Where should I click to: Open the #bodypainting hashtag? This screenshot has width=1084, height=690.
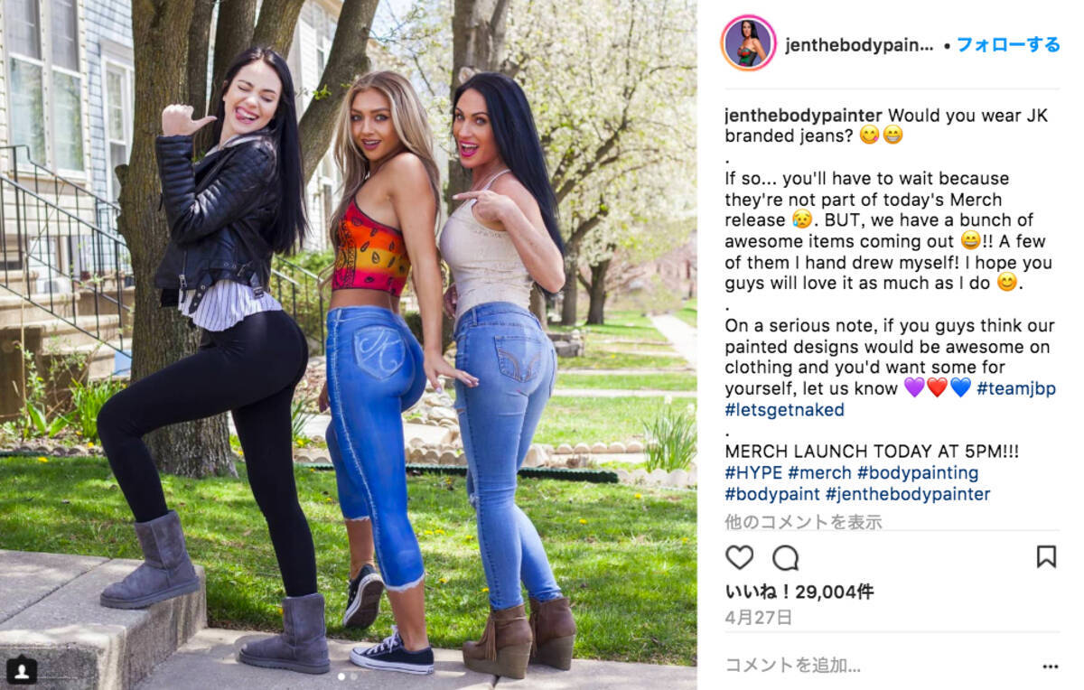[x=917, y=473]
